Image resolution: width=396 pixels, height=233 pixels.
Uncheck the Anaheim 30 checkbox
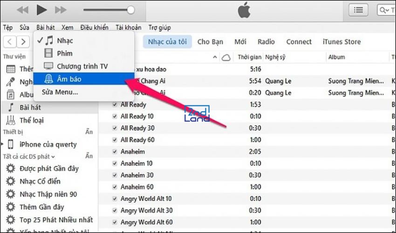click(x=115, y=175)
